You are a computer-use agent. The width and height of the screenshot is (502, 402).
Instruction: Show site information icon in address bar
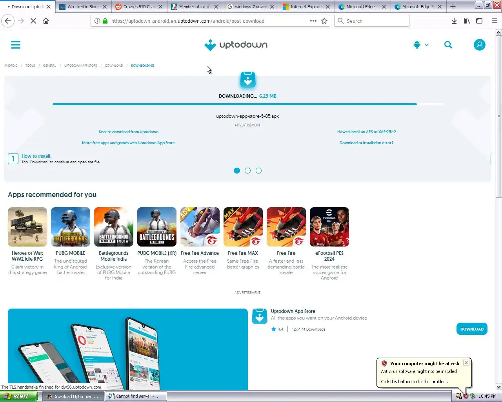pyautogui.click(x=97, y=21)
